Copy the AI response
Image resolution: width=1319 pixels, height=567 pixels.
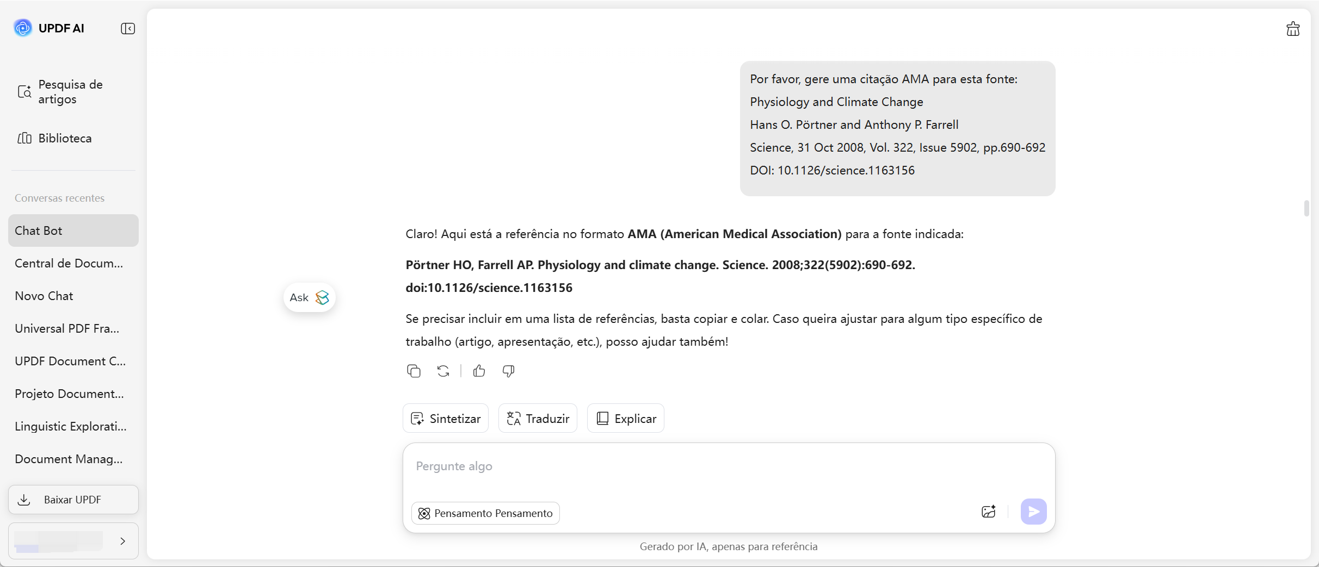(x=414, y=371)
